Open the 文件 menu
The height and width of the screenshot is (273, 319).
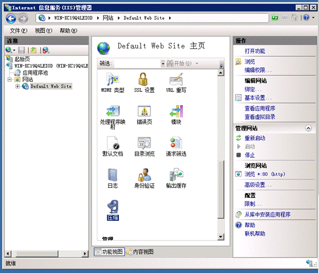tap(18, 31)
